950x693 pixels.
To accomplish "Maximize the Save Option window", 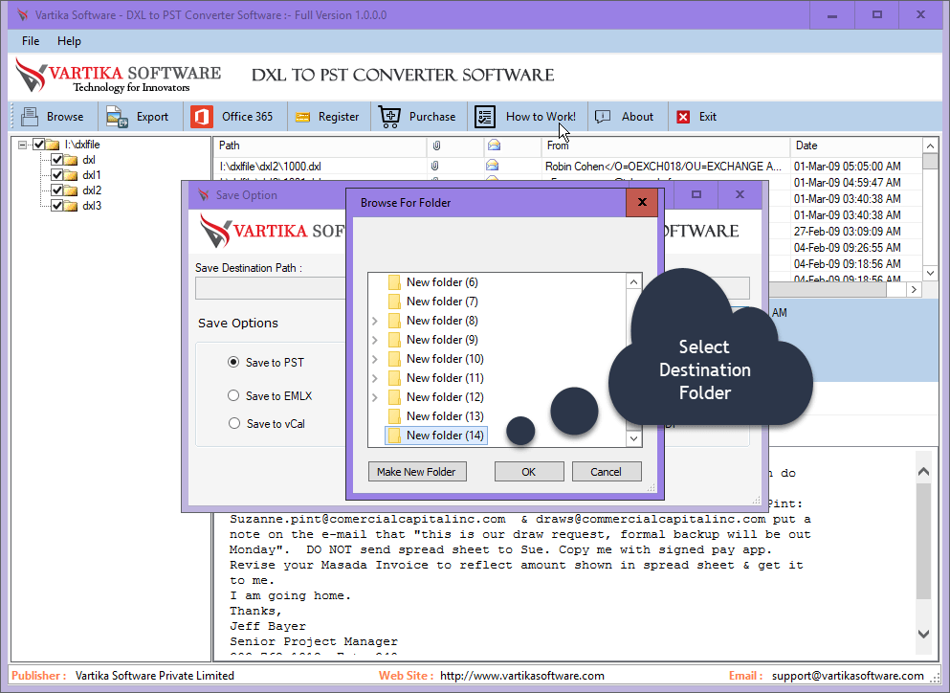I will (x=696, y=194).
